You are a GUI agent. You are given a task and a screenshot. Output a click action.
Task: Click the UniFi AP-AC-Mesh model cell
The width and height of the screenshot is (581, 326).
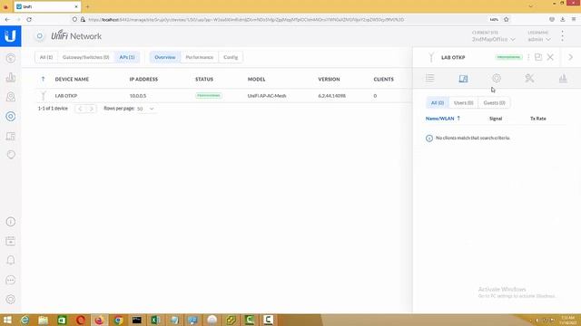[x=267, y=96]
